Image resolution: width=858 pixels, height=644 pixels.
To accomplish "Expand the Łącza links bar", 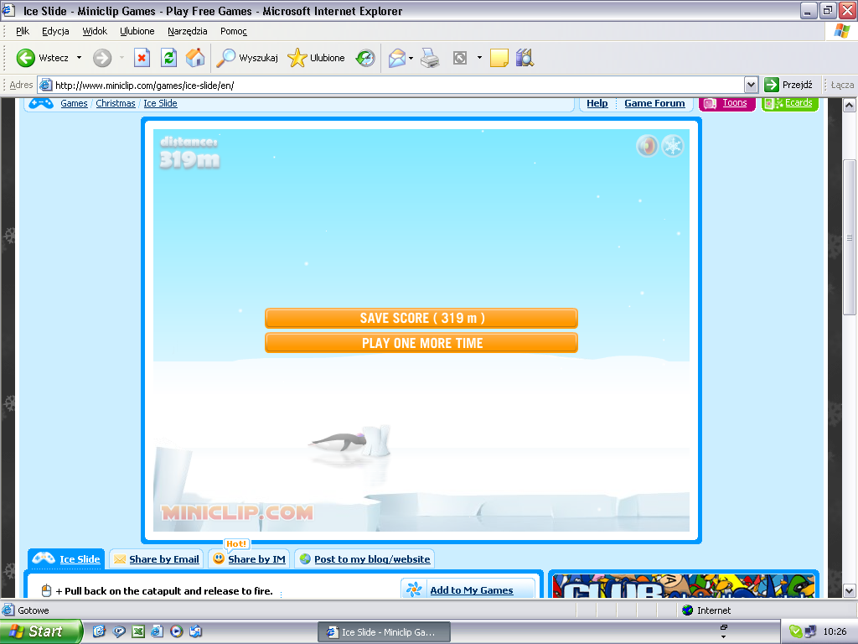I will (x=841, y=85).
